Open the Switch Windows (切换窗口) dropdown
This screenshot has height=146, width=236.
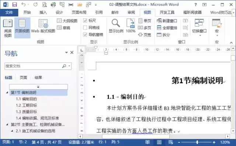[x=199, y=27]
